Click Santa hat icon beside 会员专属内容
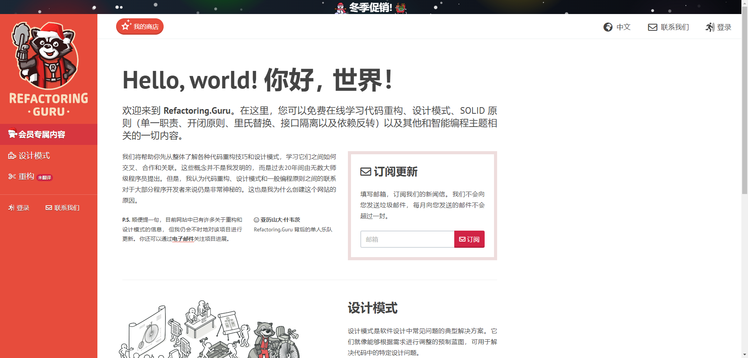The image size is (748, 358). (12, 133)
